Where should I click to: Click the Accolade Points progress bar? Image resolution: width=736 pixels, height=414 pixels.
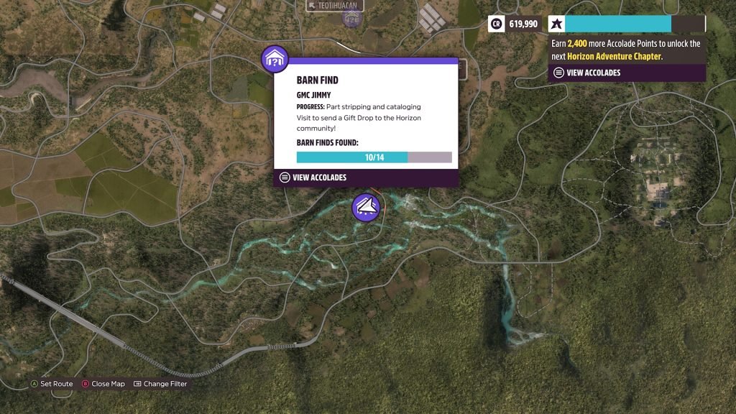[x=635, y=24]
